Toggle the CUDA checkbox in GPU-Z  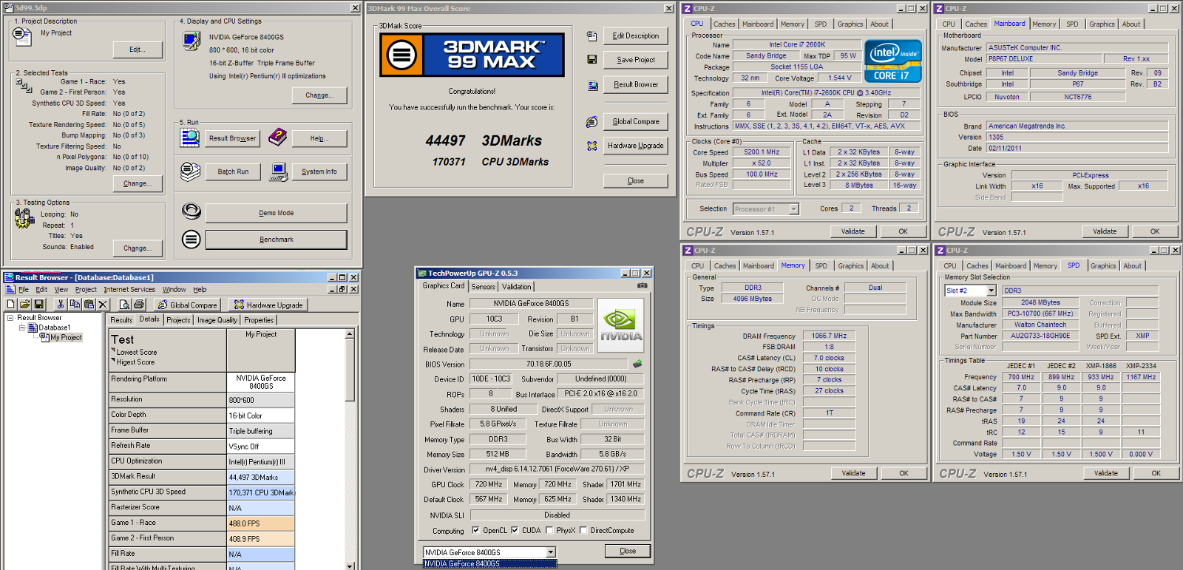[x=515, y=530]
